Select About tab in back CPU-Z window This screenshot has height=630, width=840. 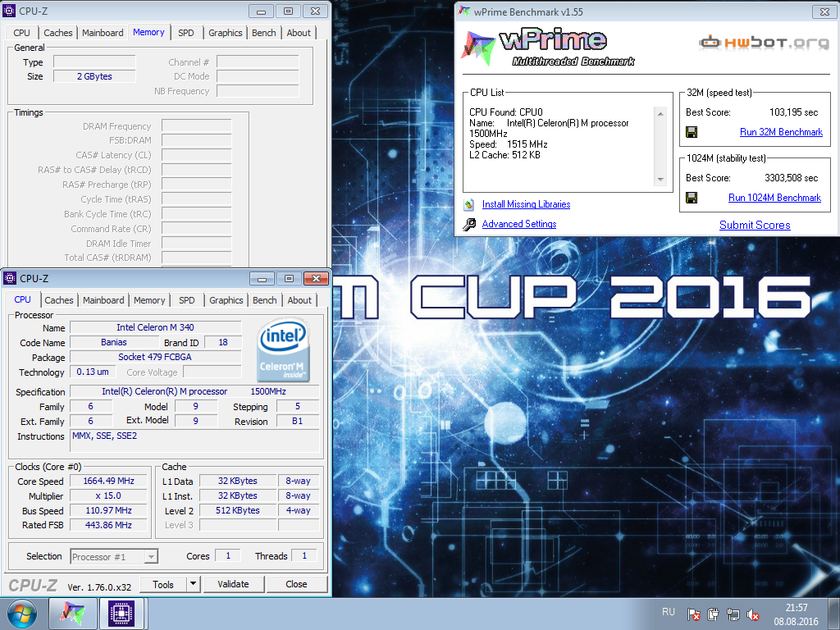[x=299, y=33]
